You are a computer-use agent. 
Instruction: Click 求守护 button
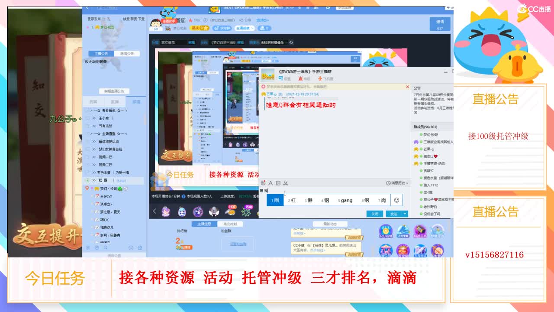(222, 28)
